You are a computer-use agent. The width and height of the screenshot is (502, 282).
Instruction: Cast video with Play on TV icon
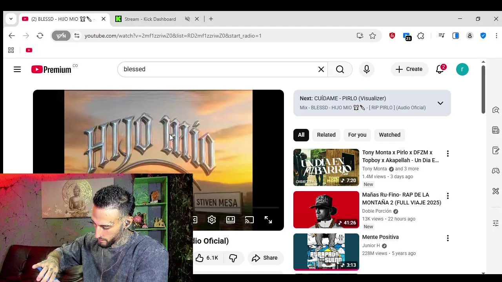249,220
